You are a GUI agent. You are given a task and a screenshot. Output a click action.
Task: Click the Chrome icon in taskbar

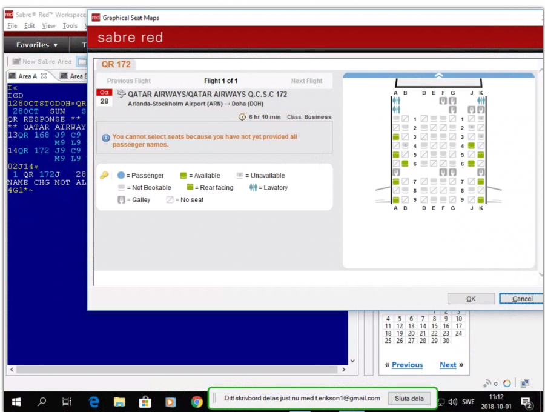pyautogui.click(x=197, y=401)
